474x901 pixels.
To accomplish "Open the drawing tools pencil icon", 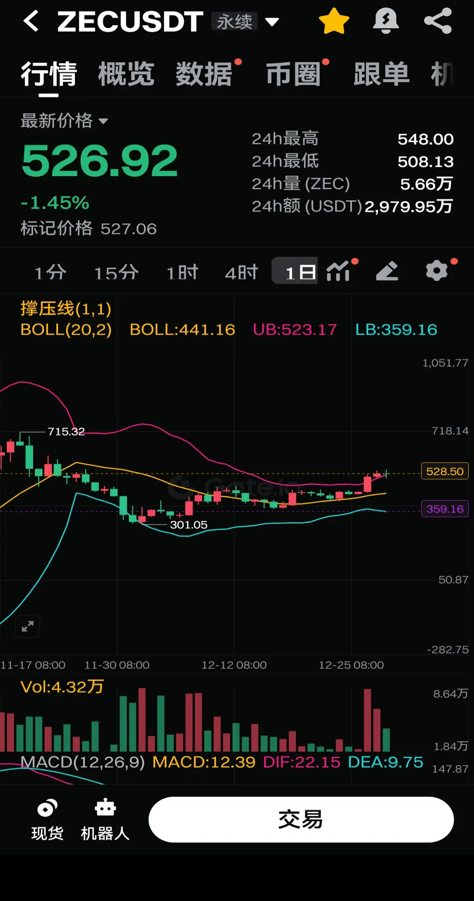I will 387,271.
